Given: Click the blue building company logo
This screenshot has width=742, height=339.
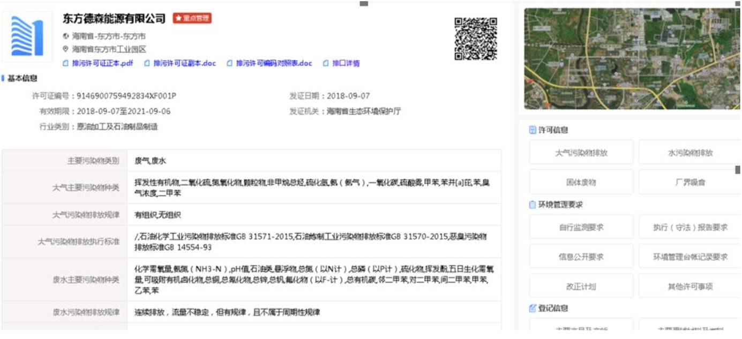Looking at the screenshot, I should point(27,36).
